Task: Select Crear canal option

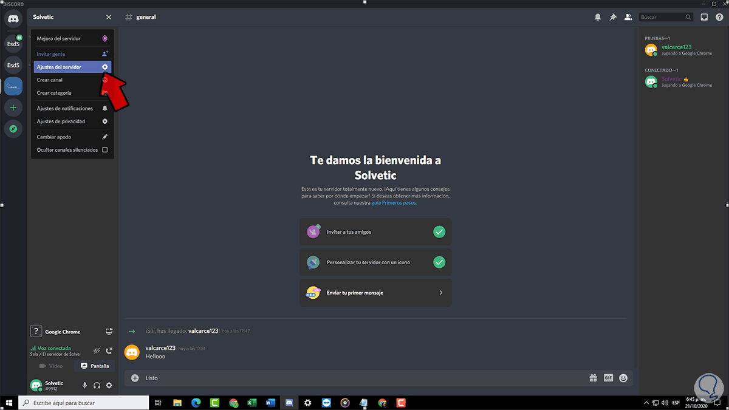Action: [x=72, y=80]
